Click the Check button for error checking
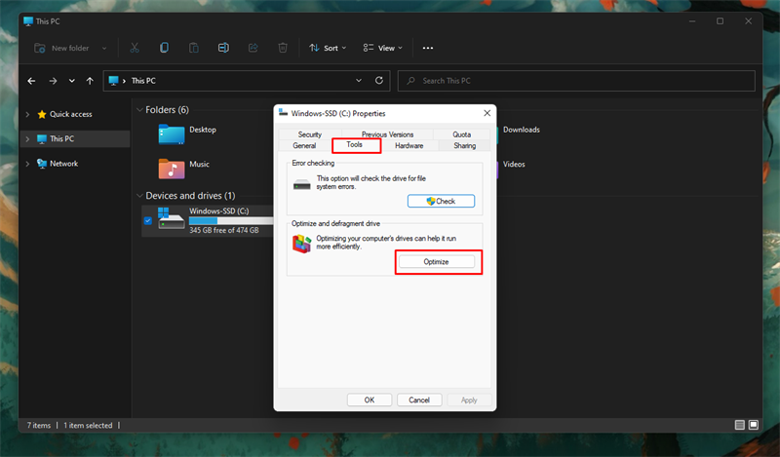The image size is (780, 457). pyautogui.click(x=441, y=201)
